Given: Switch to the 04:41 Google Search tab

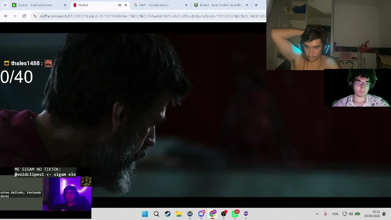Looking at the screenshot, I should click(x=161, y=5).
